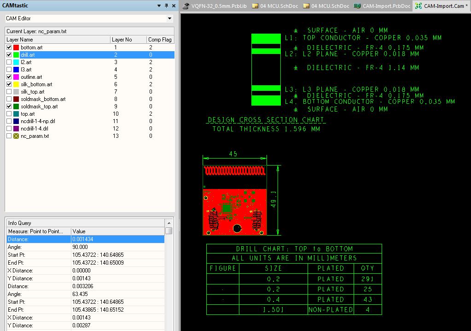This screenshot has width=471, height=331.
Task: Sort by Comp Flag column header
Action: coord(160,39)
